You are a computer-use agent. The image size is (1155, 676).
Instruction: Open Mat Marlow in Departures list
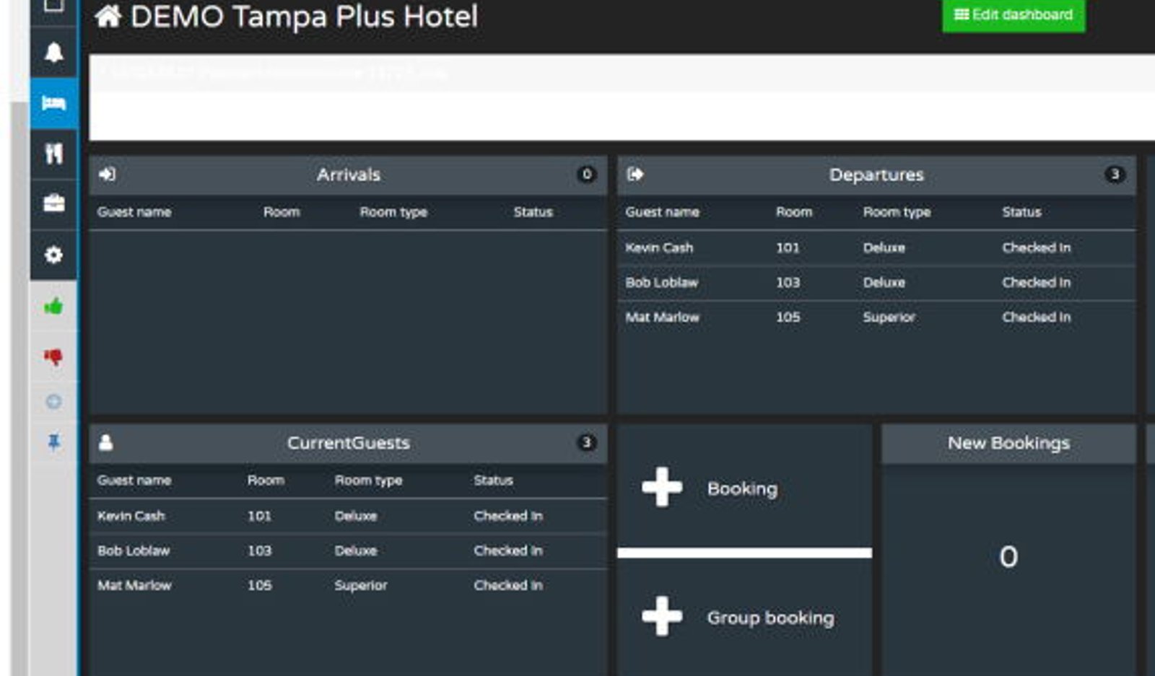coord(662,317)
